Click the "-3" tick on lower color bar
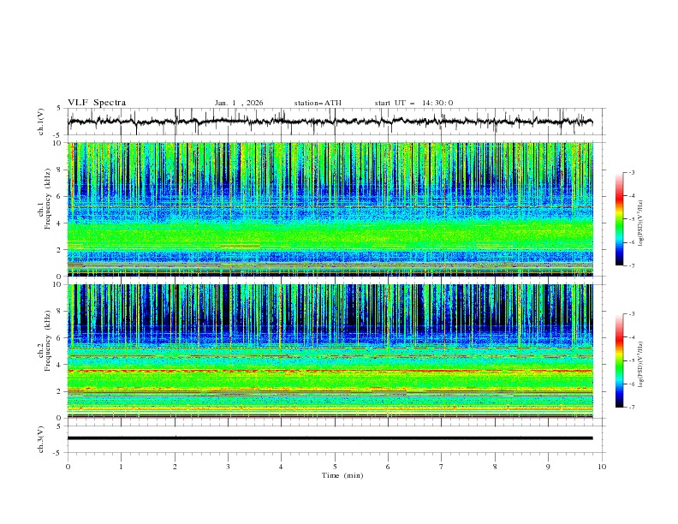 [x=632, y=314]
